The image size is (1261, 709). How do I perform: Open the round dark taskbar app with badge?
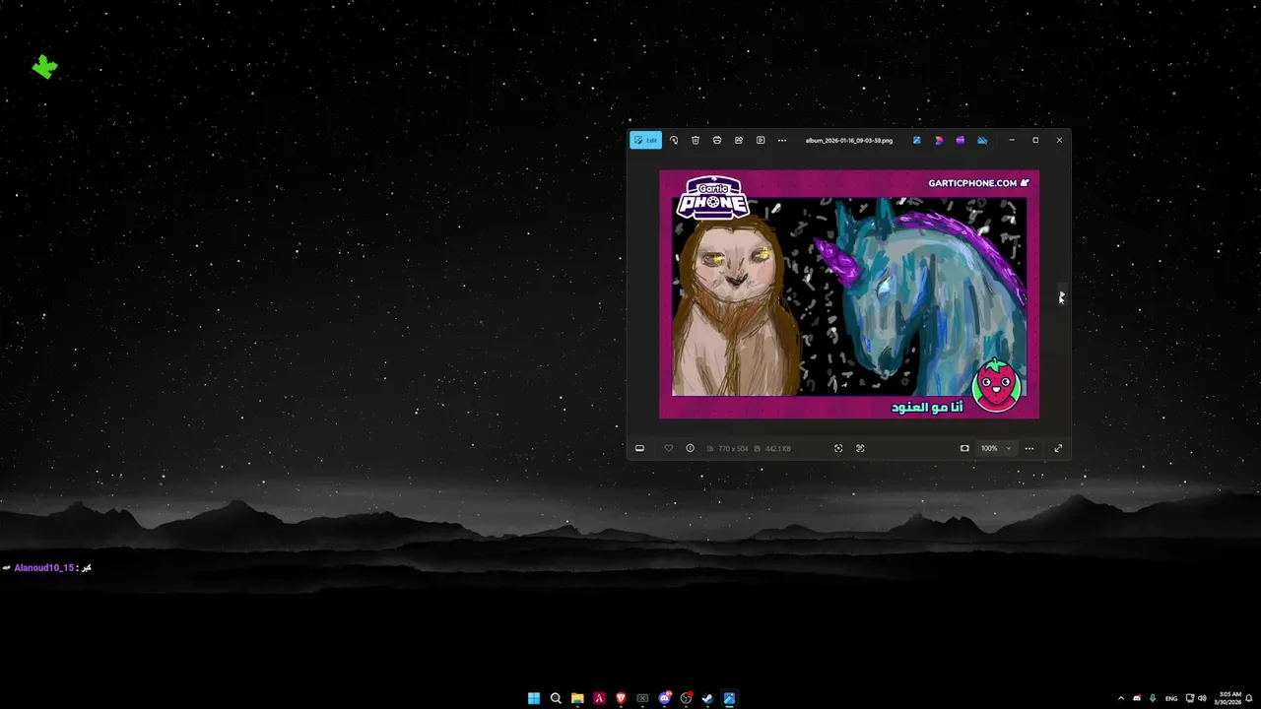686,698
